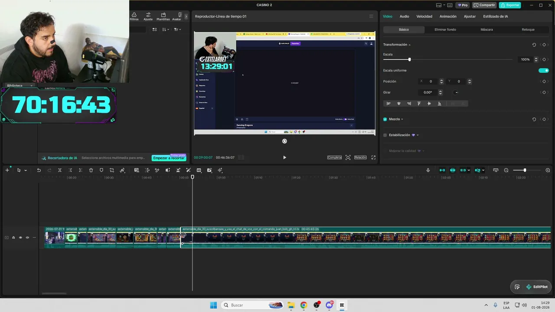555x312 pixels.
Task: Add a keyframe for Escala
Action: click(544, 59)
